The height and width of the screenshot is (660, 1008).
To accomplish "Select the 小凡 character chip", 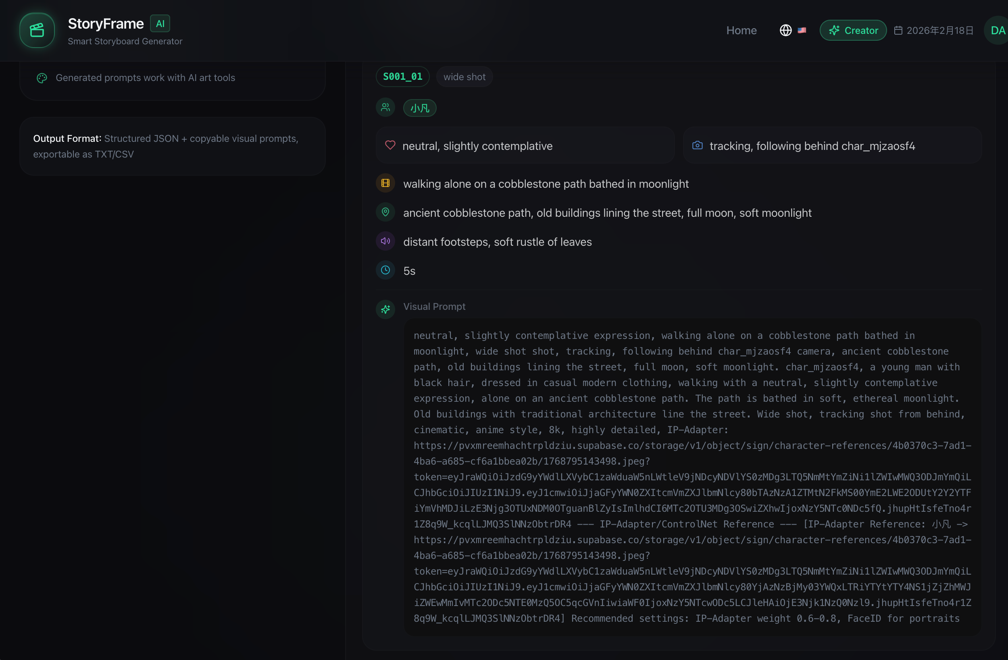I will point(419,108).
